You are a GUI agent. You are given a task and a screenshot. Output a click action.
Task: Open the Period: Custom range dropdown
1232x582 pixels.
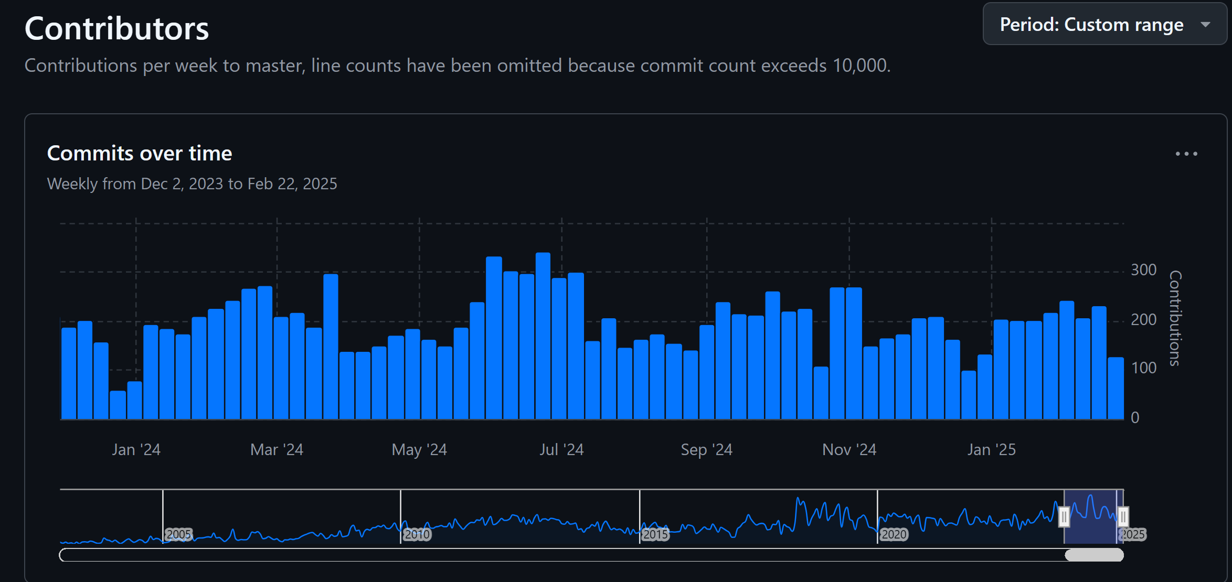click(x=1104, y=24)
